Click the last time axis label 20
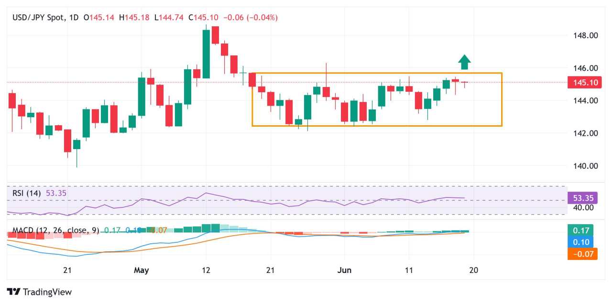 pyautogui.click(x=474, y=270)
